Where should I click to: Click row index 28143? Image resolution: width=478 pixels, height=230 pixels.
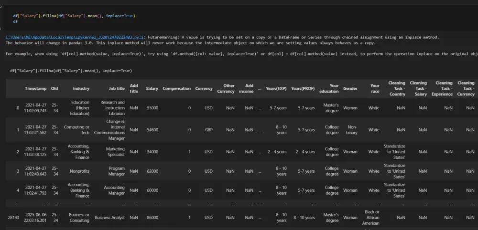tap(13, 218)
